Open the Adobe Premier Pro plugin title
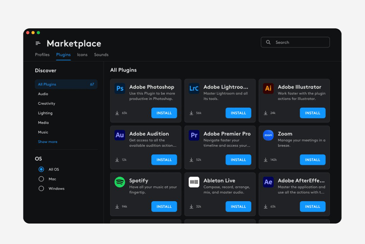This screenshot has height=244, width=365. (x=227, y=134)
